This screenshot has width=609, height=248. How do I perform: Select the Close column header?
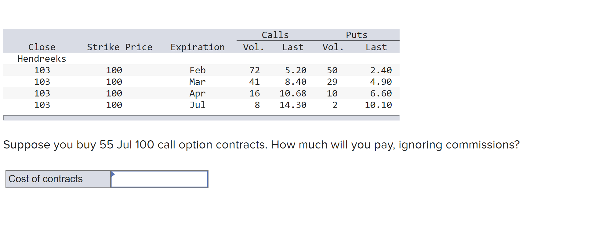(42, 47)
